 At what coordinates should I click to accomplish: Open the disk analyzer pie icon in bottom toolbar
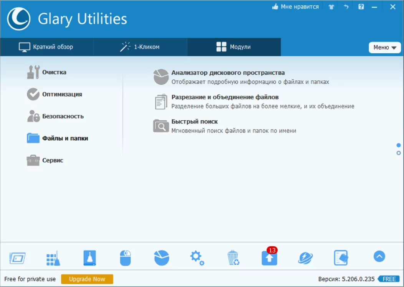tap(162, 257)
